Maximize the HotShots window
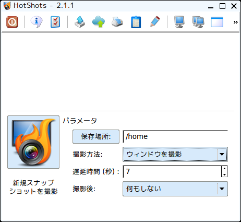The image size is (241, 222). 222,6
